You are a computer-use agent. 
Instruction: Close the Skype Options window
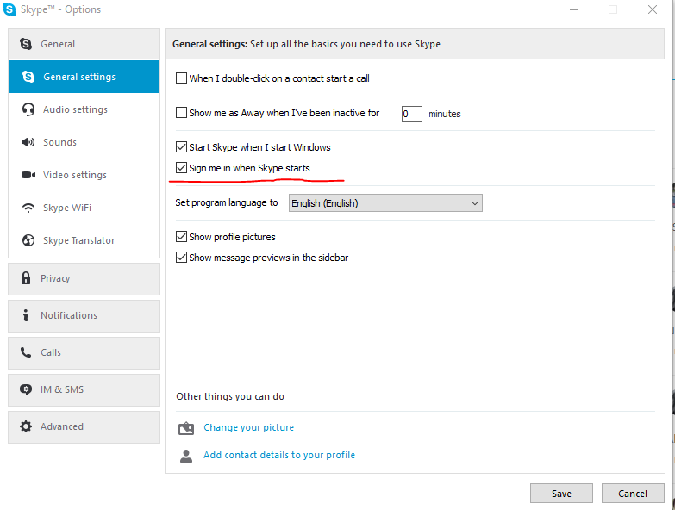(653, 9)
